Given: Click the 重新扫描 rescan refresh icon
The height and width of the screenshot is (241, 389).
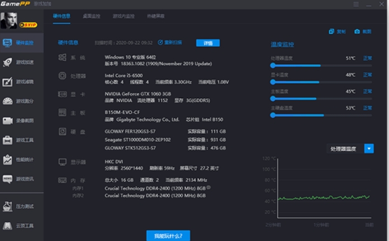Looking at the screenshot, I should [x=160, y=42].
